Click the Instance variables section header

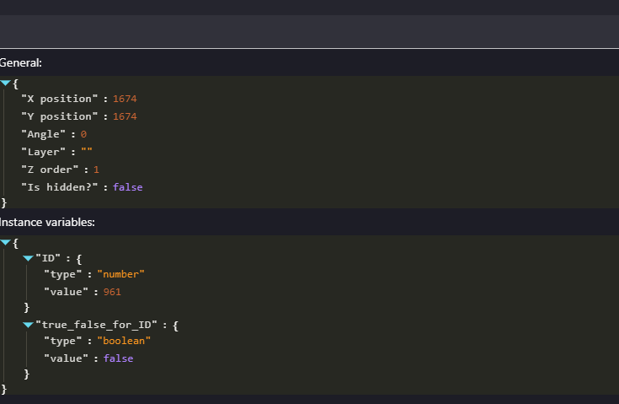pyautogui.click(x=47, y=222)
